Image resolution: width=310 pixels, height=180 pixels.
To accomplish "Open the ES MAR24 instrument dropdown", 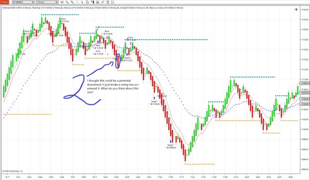I will pyautogui.click(x=23, y=2).
